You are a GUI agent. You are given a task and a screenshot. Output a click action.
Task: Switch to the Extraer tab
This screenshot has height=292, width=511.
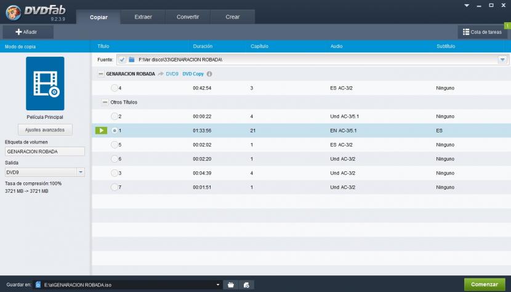(143, 17)
